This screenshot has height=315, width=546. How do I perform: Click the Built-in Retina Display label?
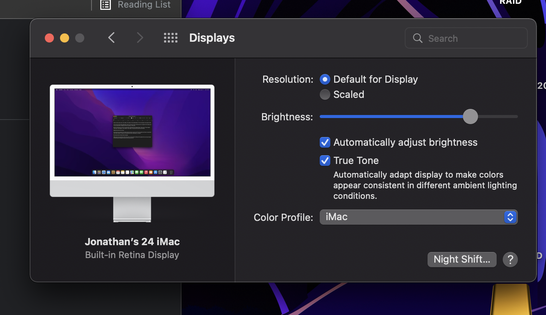point(132,255)
